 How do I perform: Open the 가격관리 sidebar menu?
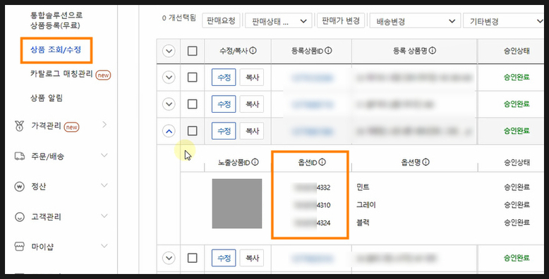(x=46, y=126)
